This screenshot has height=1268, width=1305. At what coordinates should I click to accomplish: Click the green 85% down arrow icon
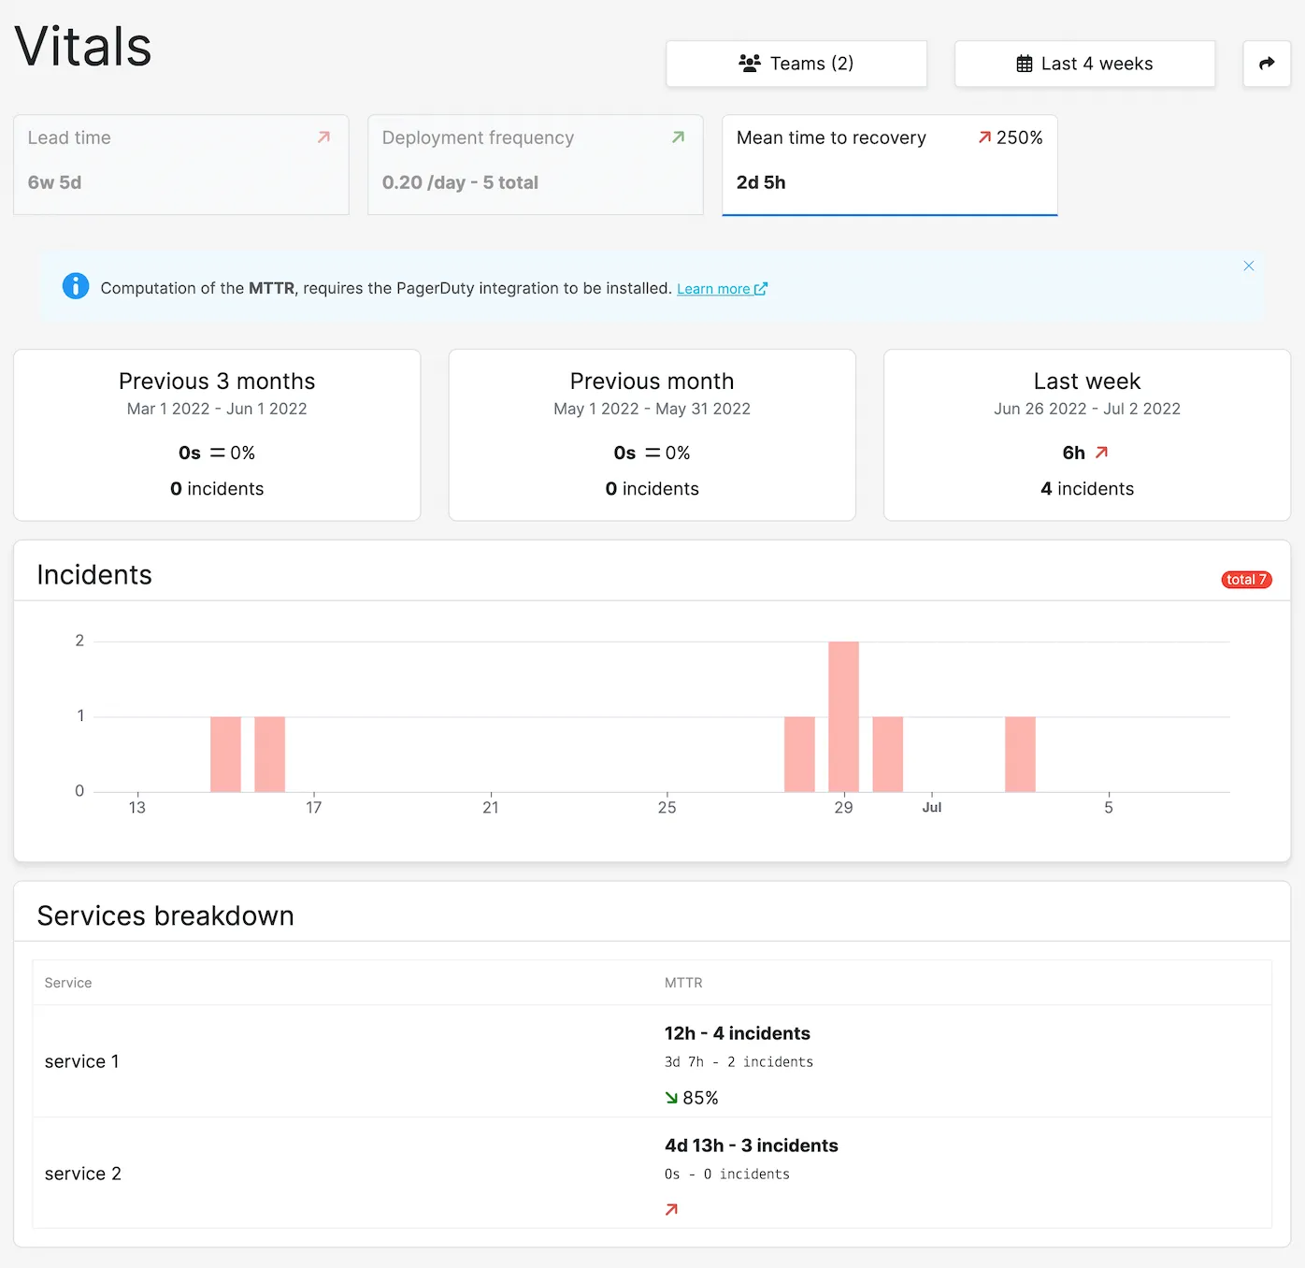pyautogui.click(x=671, y=1098)
